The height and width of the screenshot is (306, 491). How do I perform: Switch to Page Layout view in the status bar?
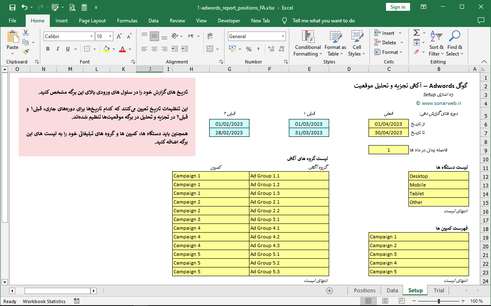(x=385, y=301)
